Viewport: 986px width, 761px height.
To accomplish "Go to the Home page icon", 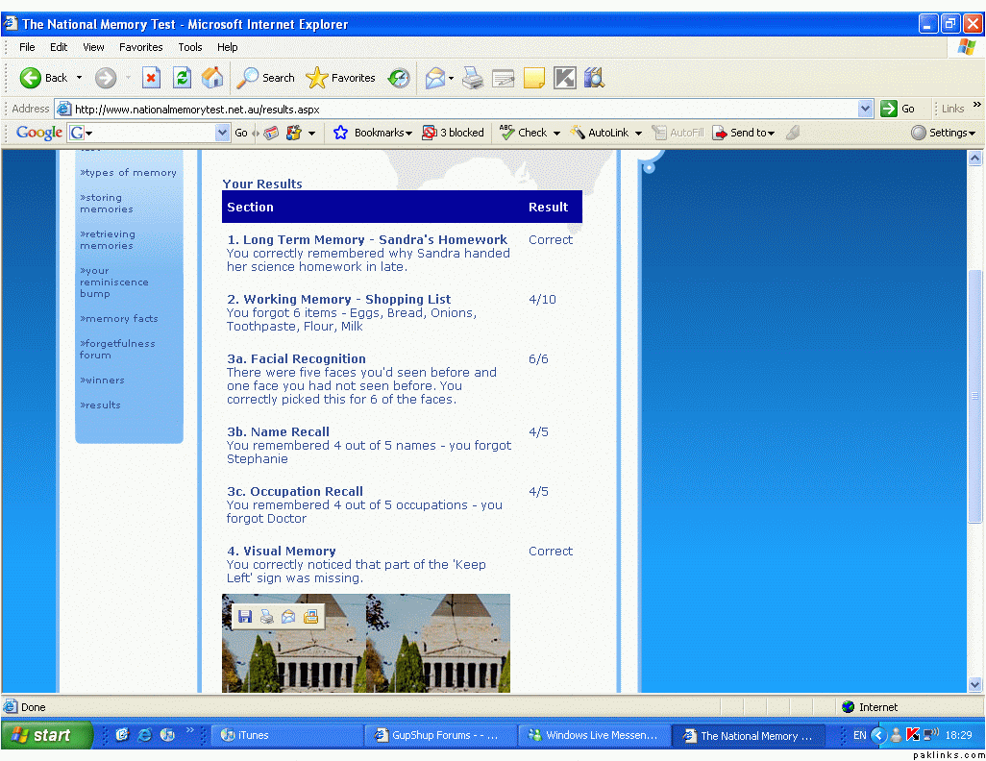I will tap(212, 78).
